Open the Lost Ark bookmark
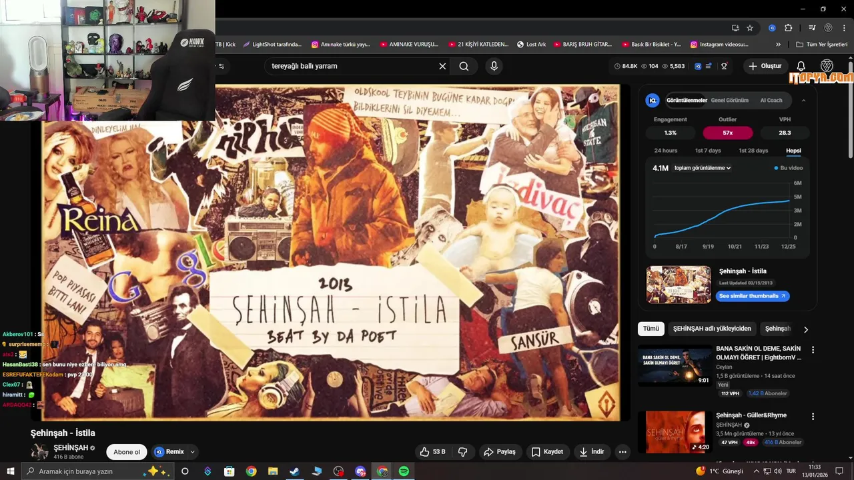 (531, 45)
